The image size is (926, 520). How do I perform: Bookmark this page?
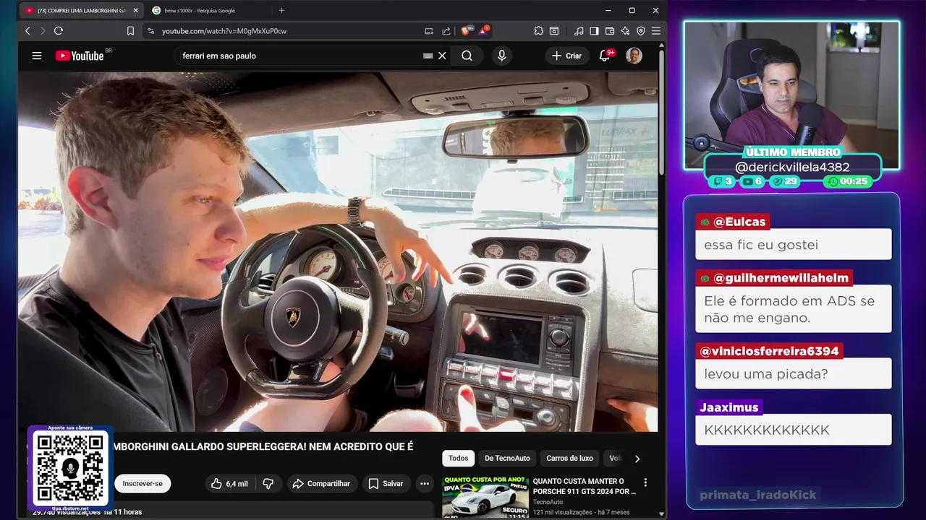(x=130, y=31)
